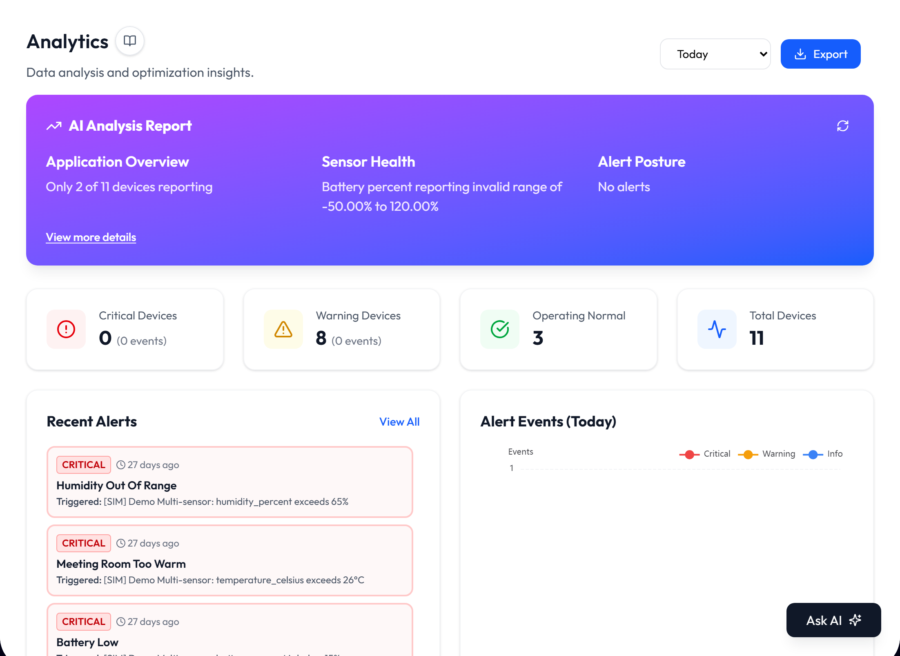The width and height of the screenshot is (900, 656).
Task: Open the Meeting Room Too Warm alert
Action: 230,560
